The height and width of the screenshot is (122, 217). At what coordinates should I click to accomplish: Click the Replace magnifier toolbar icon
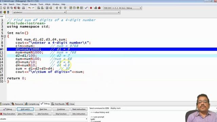tap(42, 8)
